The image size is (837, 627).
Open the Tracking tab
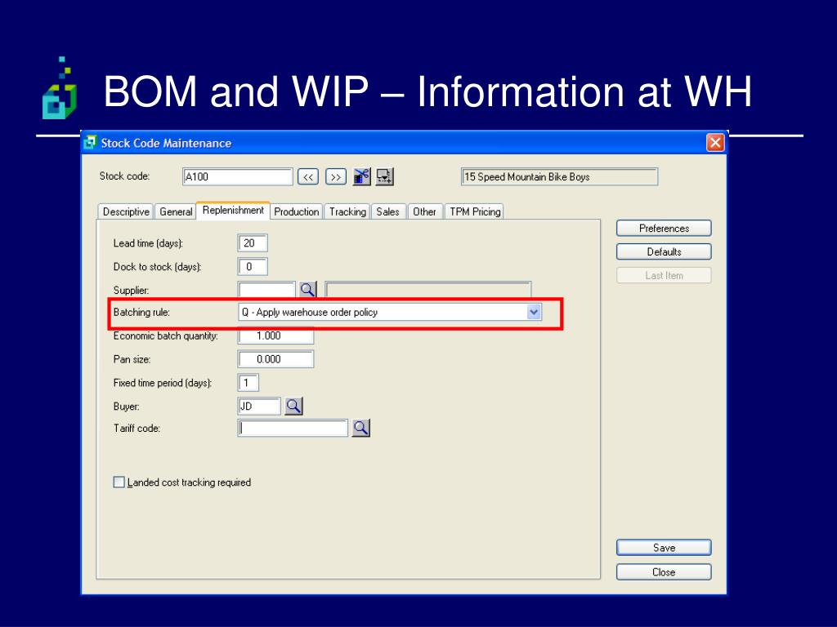pyautogui.click(x=347, y=211)
